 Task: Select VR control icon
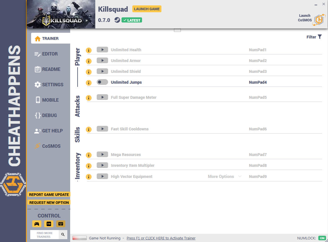coord(49,224)
